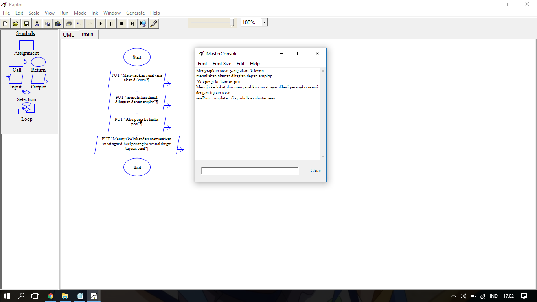Click the Paste clipboard icon

(x=58, y=24)
